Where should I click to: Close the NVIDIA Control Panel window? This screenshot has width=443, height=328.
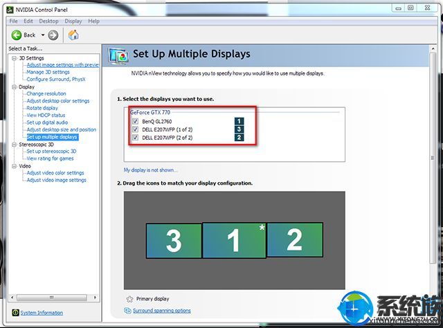[428, 8]
